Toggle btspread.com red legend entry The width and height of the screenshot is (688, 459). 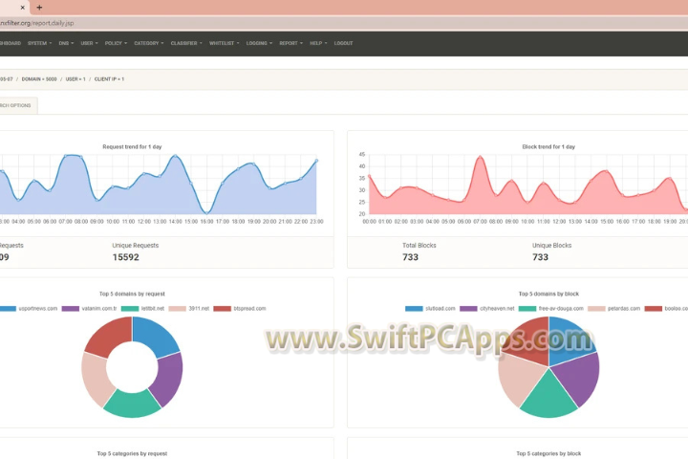click(223, 309)
